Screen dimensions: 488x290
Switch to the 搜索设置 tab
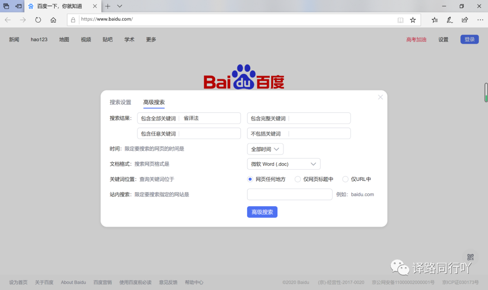point(120,102)
